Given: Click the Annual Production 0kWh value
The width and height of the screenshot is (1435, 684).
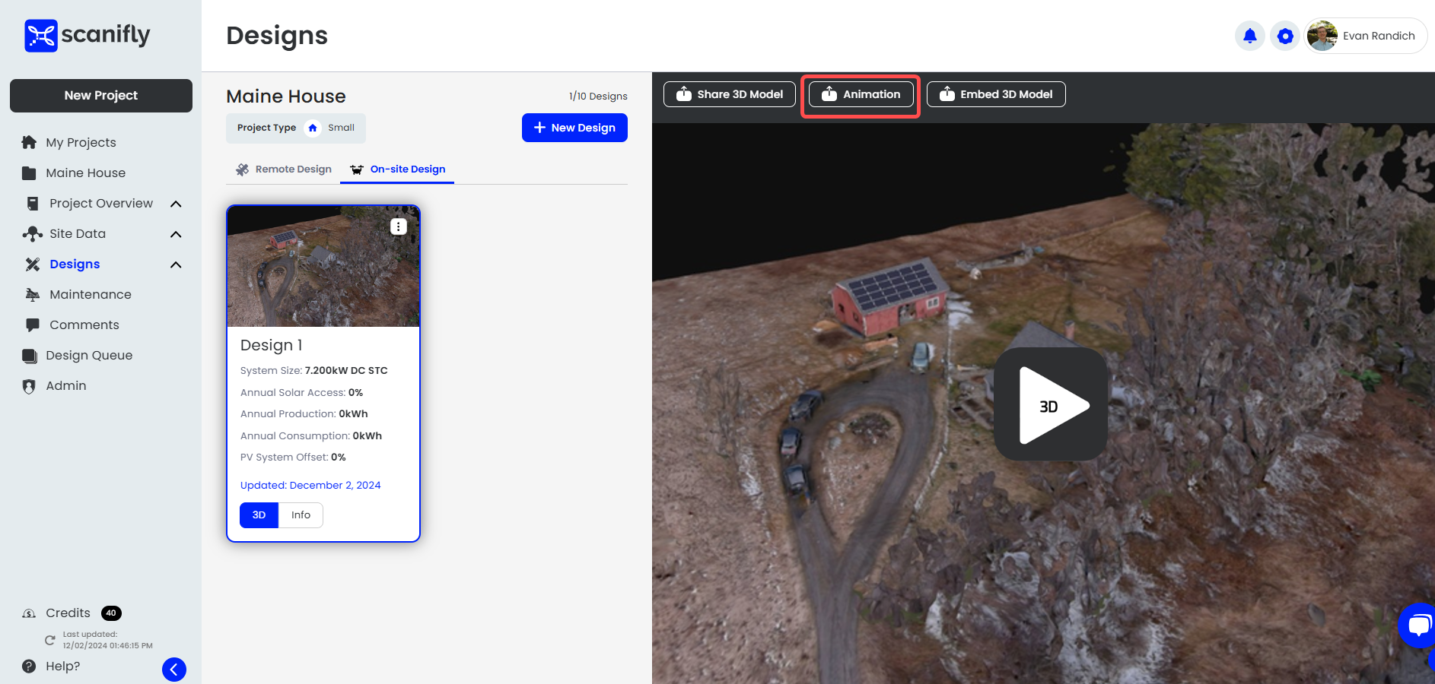Looking at the screenshot, I should pyautogui.click(x=353, y=413).
